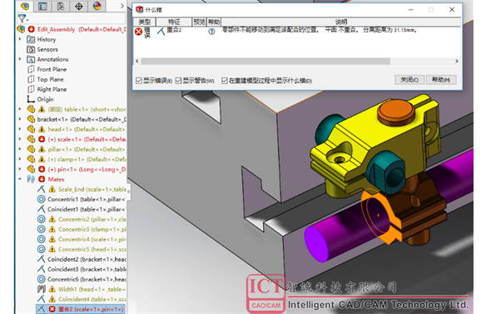Select the Coincident1 mate icon
Image resolution: width=486 pixels, height=314 pixels.
pos(41,209)
